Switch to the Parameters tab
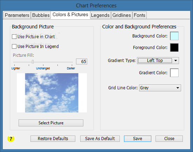 click(x=17, y=15)
